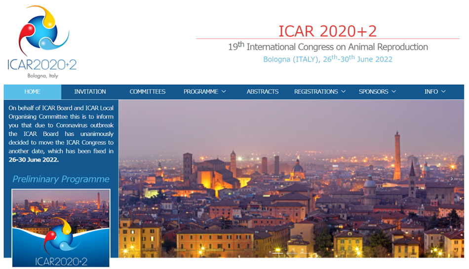The height and width of the screenshot is (269, 469).
Task: Click the chevron beside SPONSORS
Action: coord(393,92)
